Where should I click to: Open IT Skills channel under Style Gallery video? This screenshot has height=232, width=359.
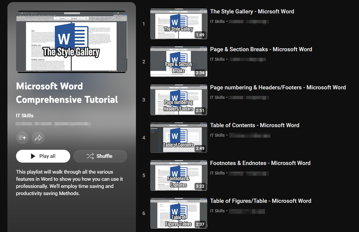point(217,21)
